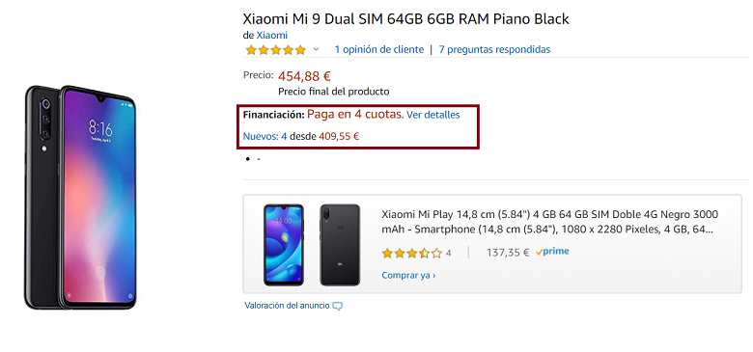Viewport: 753px width, 352px height.
Task: Open the five-star rating for Mi 9
Action: coord(276,49)
